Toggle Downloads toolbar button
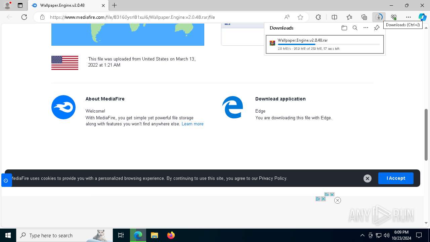Viewport: 430px width, 242px height. point(379,17)
